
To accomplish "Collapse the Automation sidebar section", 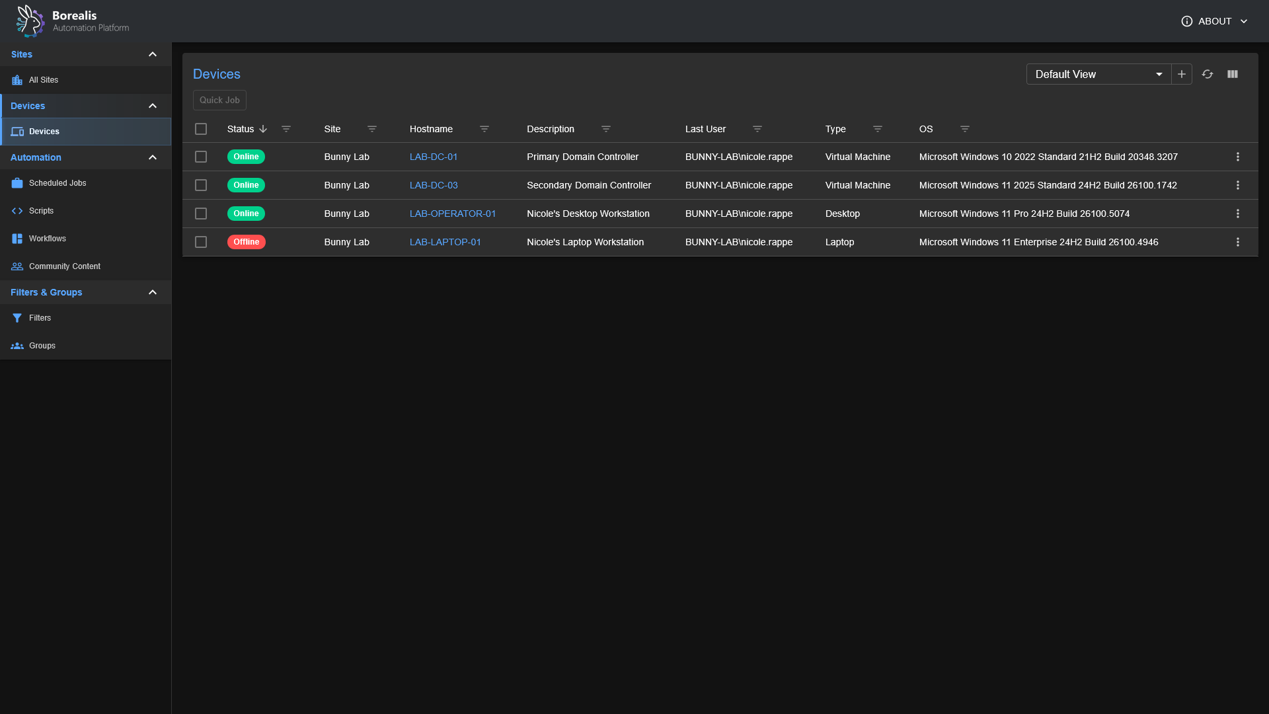I will click(x=153, y=157).
